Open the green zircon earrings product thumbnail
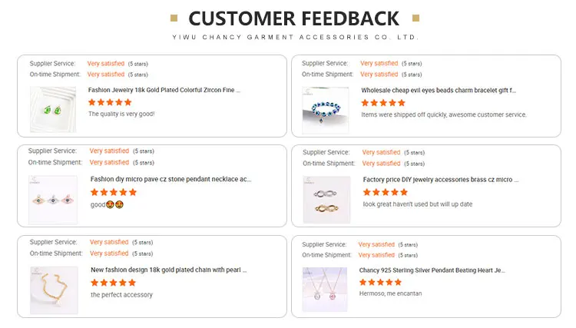Image resolution: width=576 pixels, height=328 pixels. pyautogui.click(x=53, y=109)
